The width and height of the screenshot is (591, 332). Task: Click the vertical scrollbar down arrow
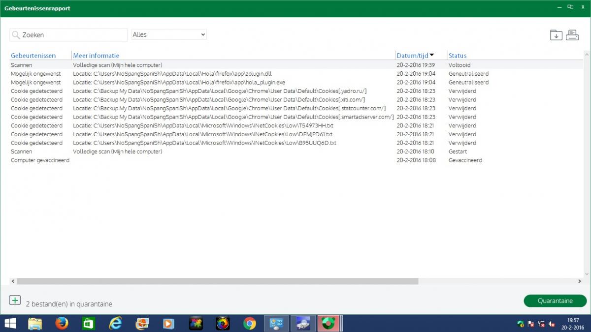click(587, 274)
